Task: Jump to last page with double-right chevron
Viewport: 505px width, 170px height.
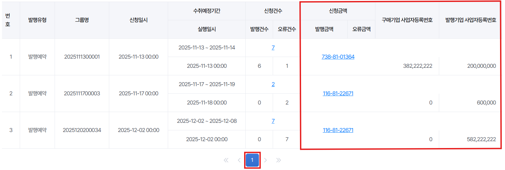Action: (x=279, y=160)
